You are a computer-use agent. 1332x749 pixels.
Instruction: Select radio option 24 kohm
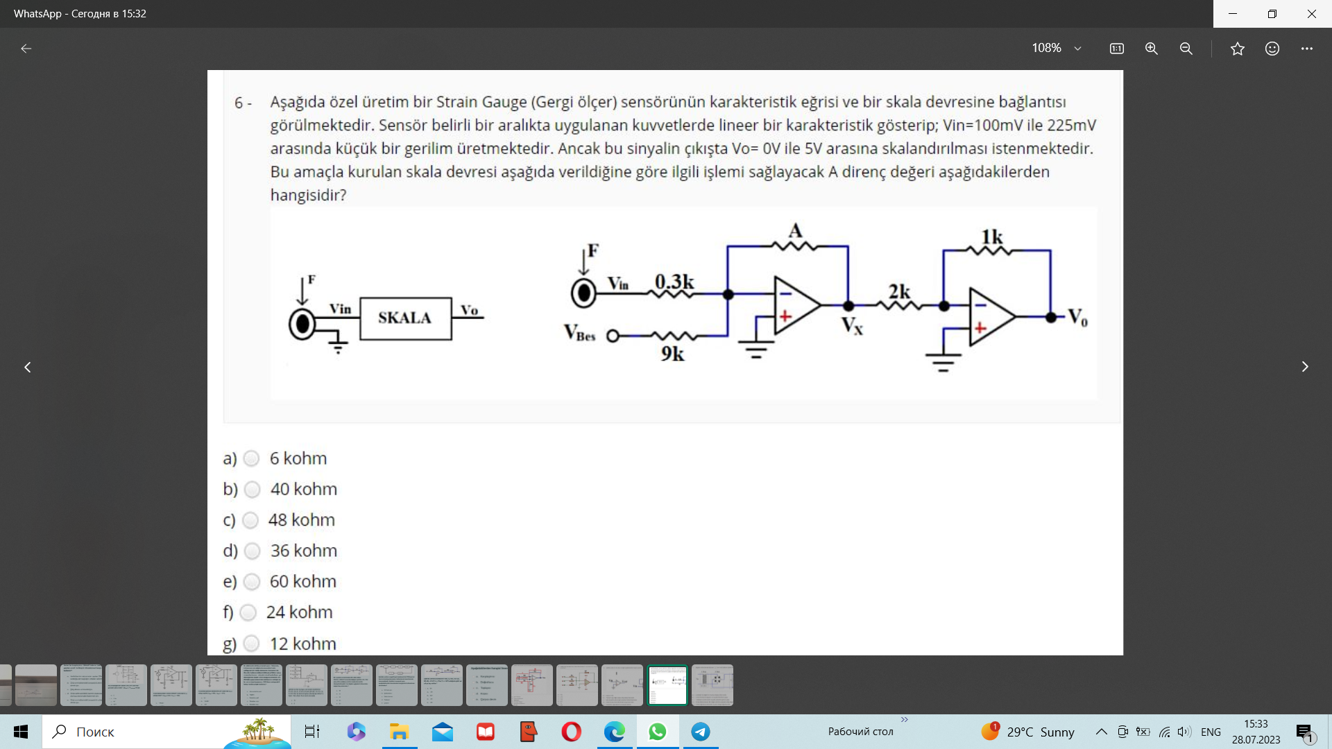[248, 612]
